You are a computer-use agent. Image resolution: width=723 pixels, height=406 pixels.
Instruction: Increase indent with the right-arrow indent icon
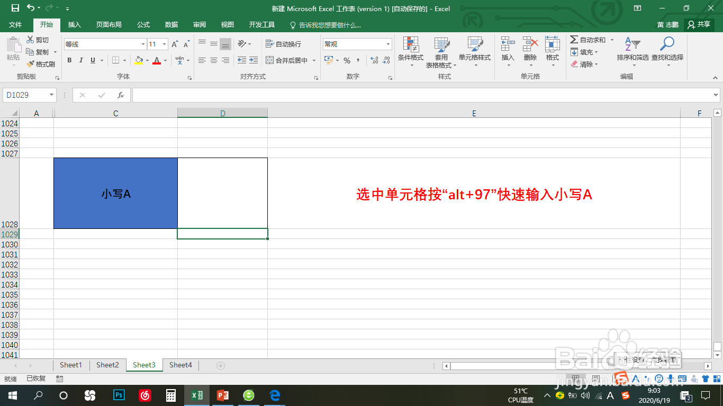pos(254,60)
